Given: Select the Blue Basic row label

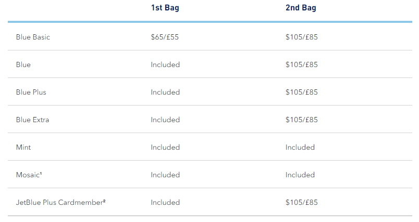Looking at the screenshot, I should [33, 37].
